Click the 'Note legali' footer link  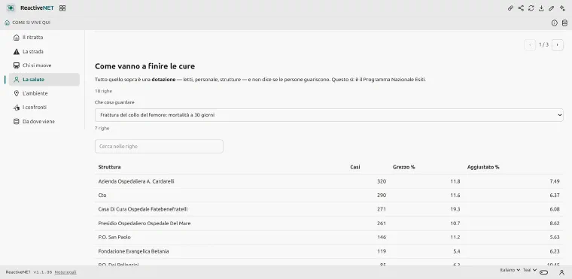tap(65, 272)
